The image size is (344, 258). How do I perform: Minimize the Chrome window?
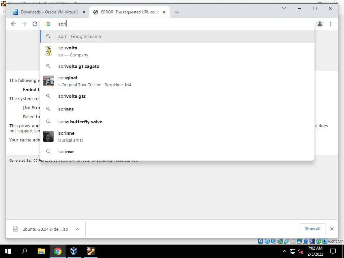click(x=299, y=8)
